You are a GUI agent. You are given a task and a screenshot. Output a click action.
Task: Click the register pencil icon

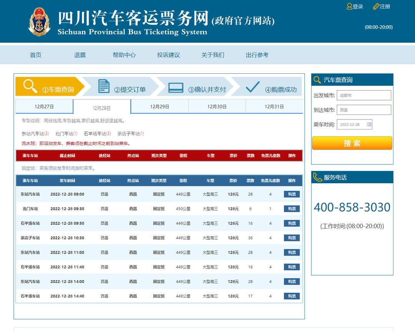tap(376, 7)
